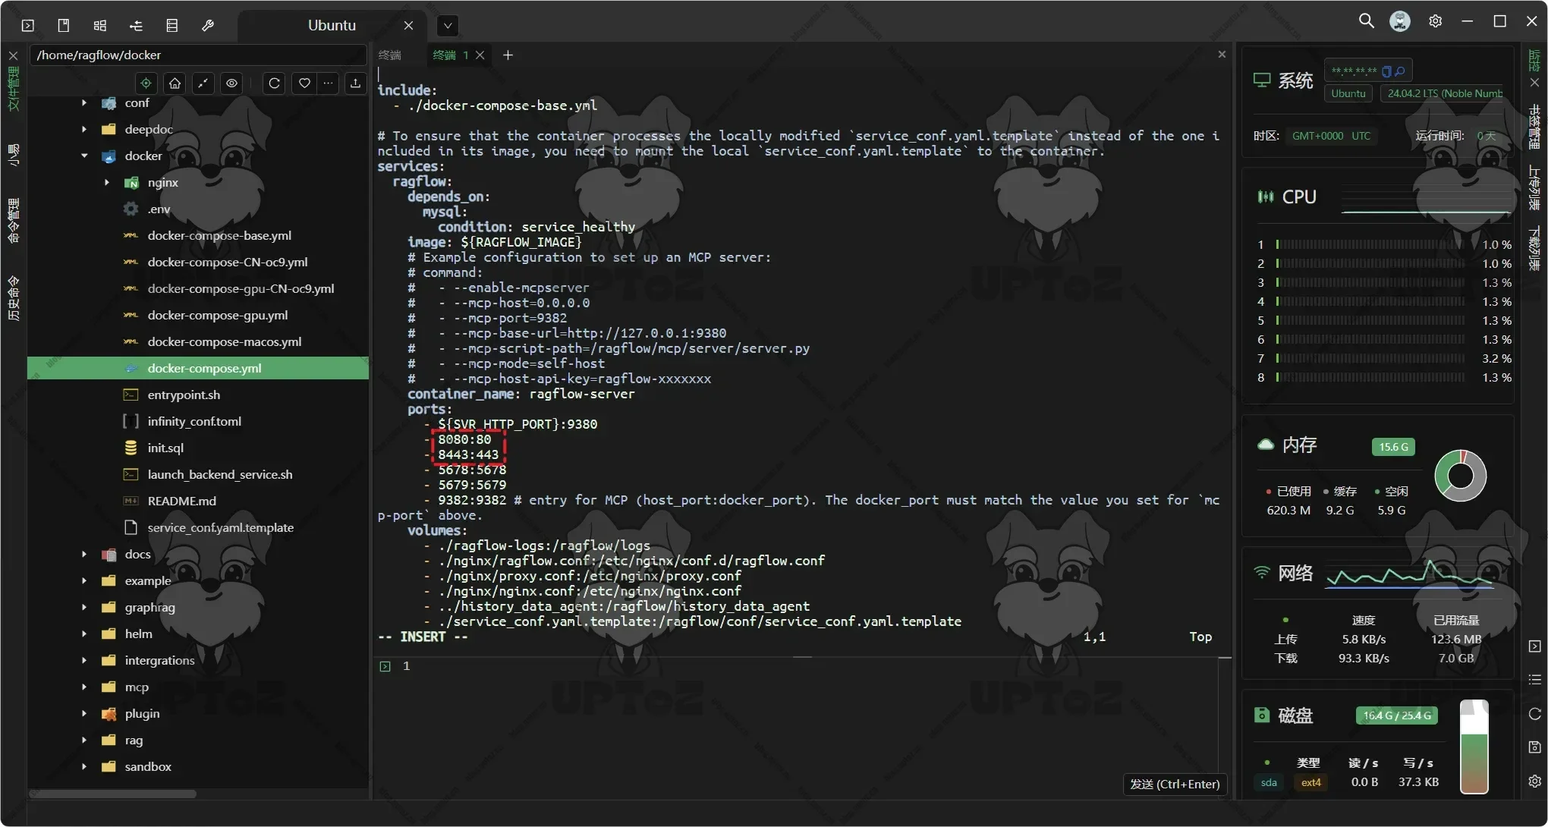
Task: Open the grid layout icon in top toolbar
Action: click(x=99, y=25)
